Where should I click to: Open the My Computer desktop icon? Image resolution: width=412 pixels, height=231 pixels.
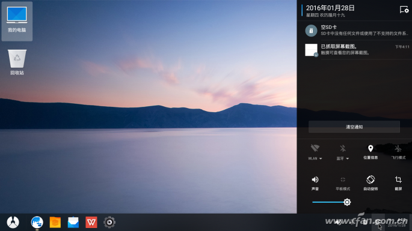[x=17, y=21]
